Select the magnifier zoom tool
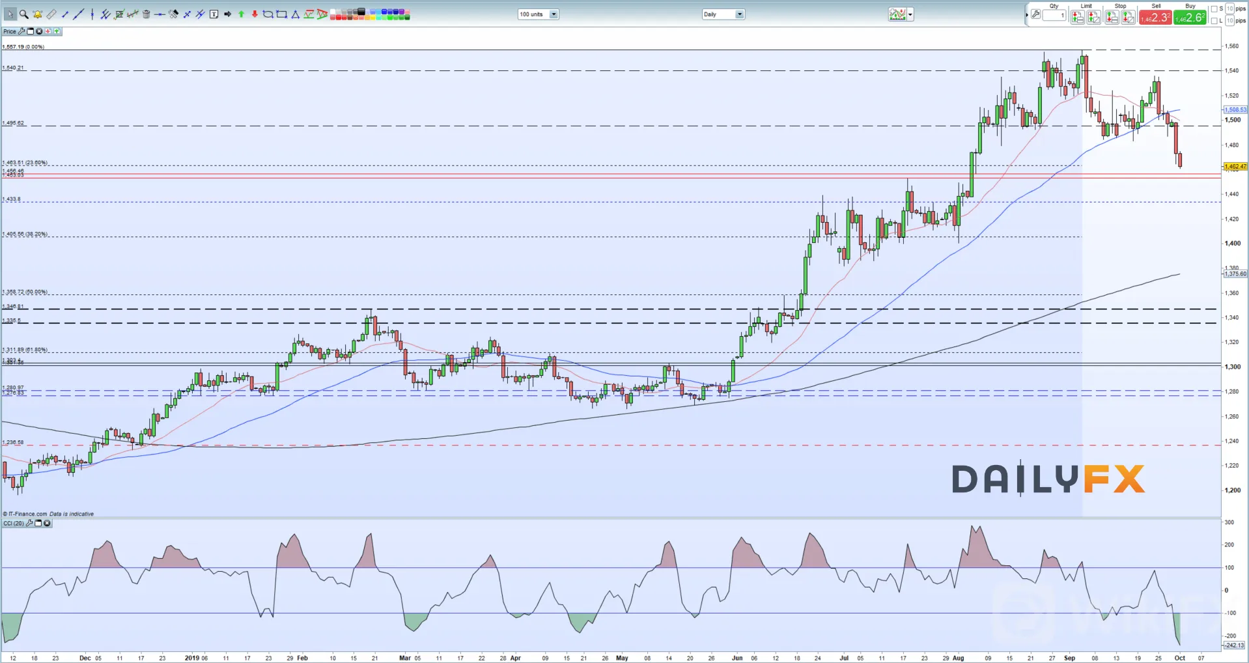This screenshot has height=663, width=1249. point(24,14)
